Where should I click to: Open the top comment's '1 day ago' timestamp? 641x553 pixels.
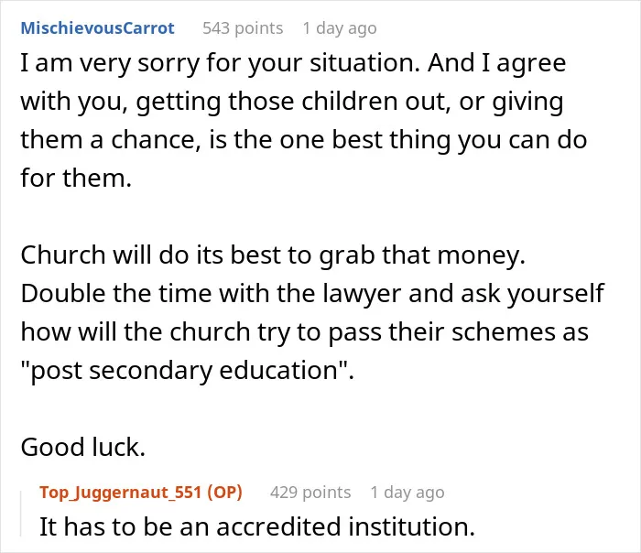tap(340, 28)
